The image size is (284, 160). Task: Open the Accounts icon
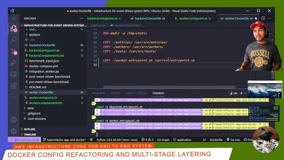(x=14, y=120)
